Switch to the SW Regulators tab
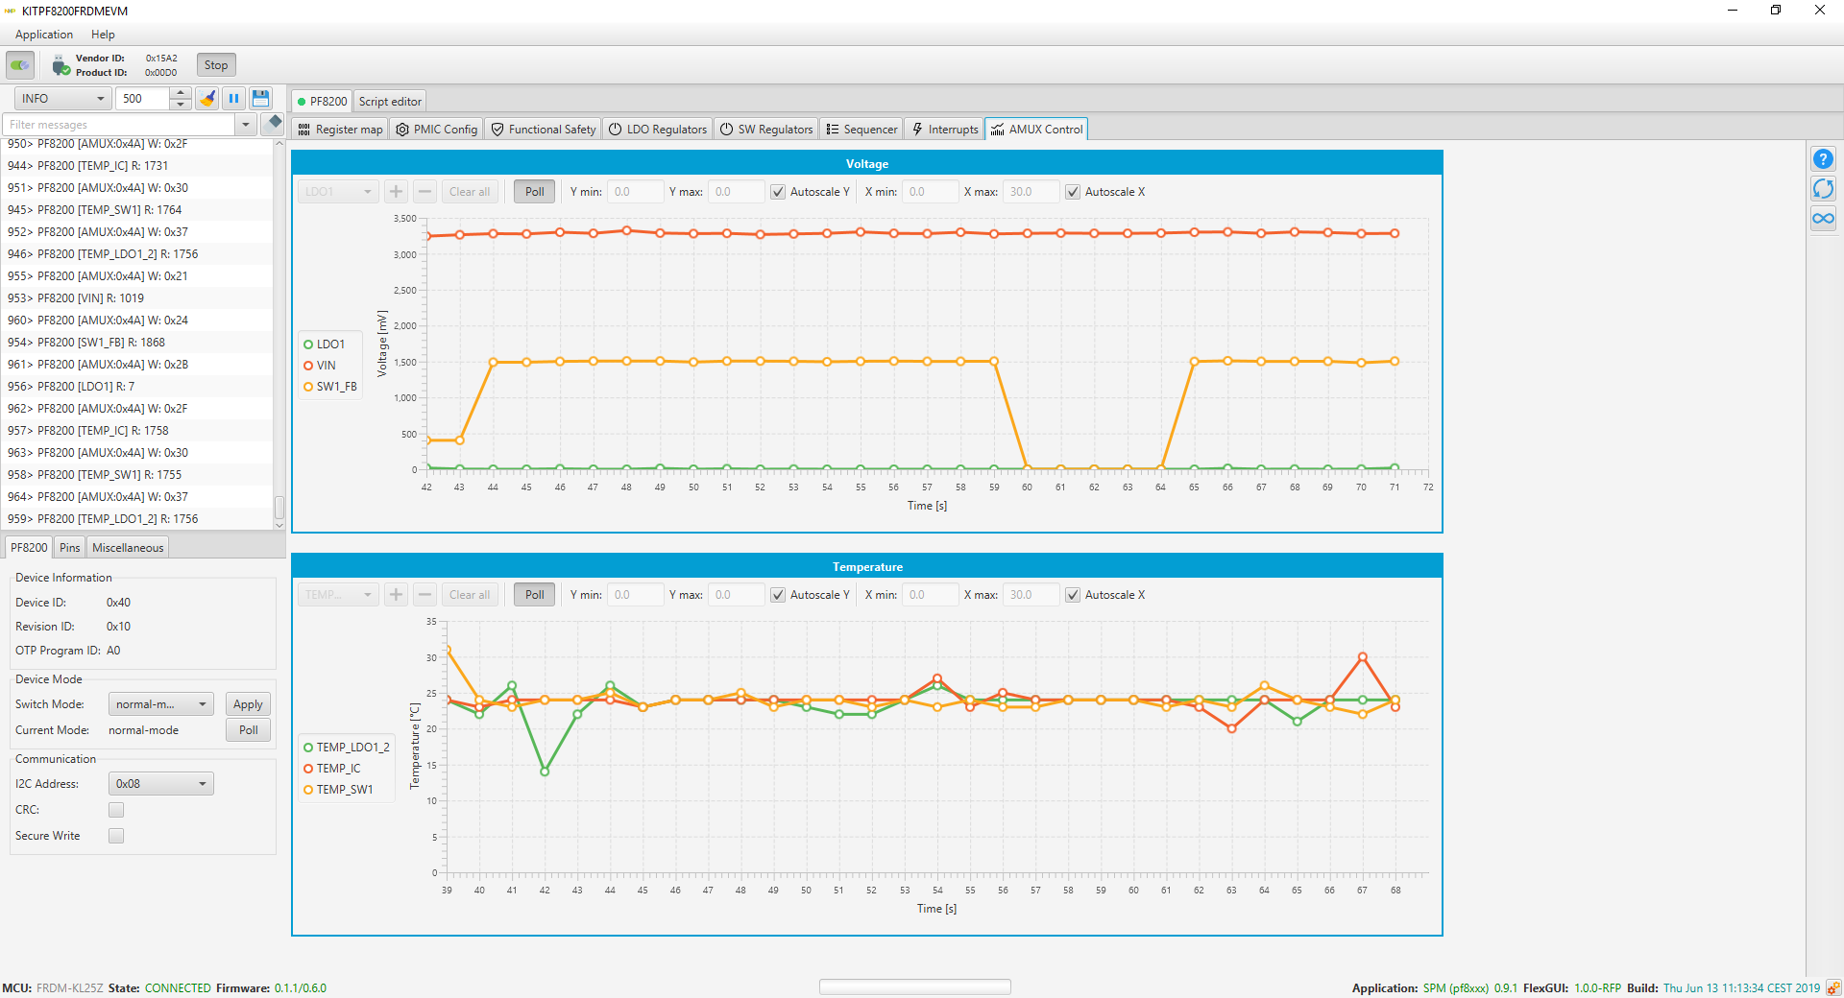The image size is (1844, 998). tap(766, 130)
